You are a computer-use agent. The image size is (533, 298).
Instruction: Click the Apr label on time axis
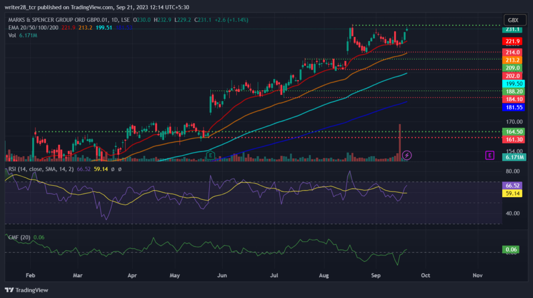pyautogui.click(x=132, y=276)
